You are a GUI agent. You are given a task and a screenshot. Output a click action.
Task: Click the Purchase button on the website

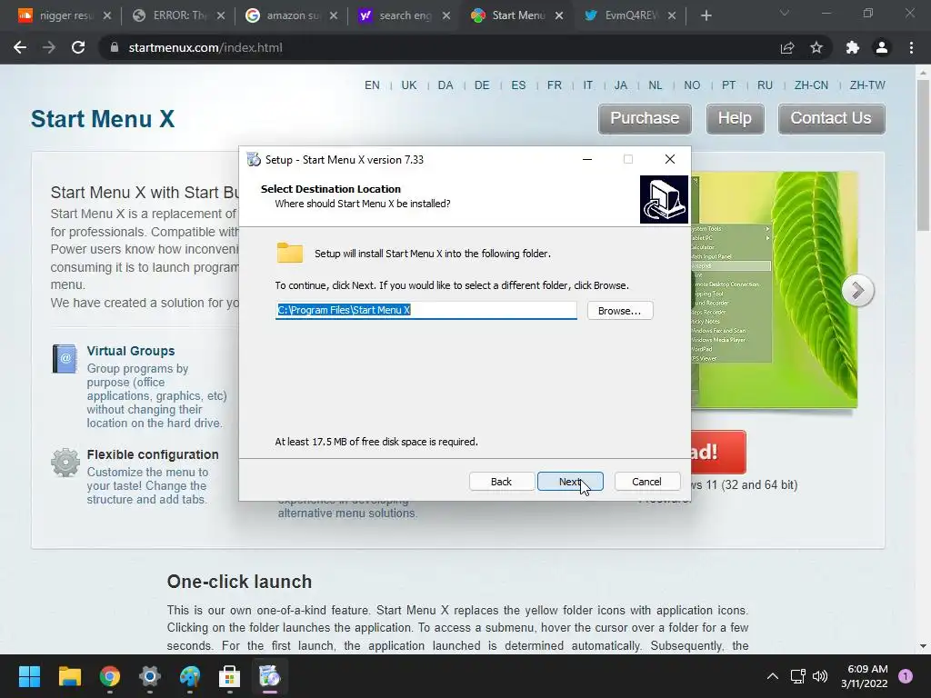(645, 118)
